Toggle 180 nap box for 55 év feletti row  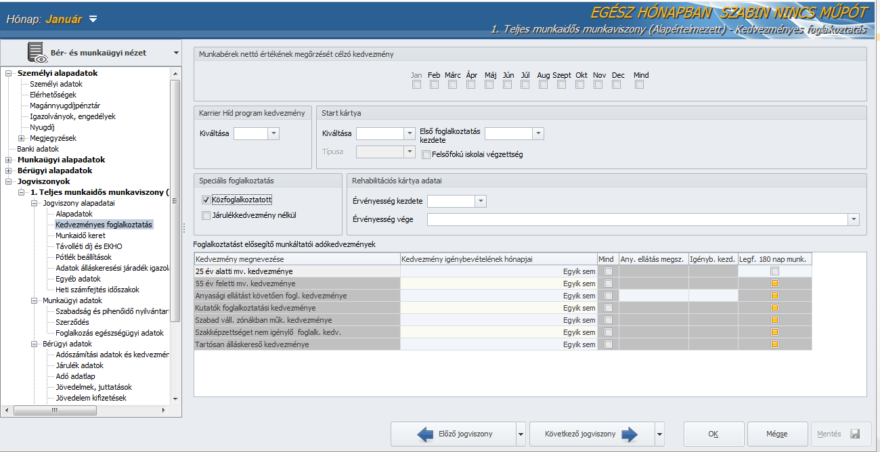pos(775,284)
